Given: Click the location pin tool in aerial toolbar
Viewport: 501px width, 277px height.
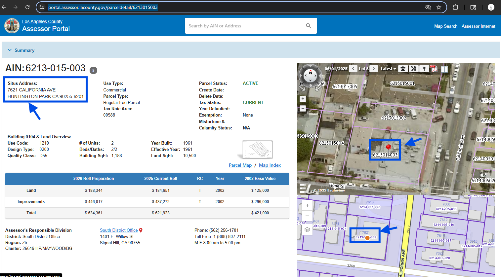Looking at the screenshot, I should click(424, 69).
